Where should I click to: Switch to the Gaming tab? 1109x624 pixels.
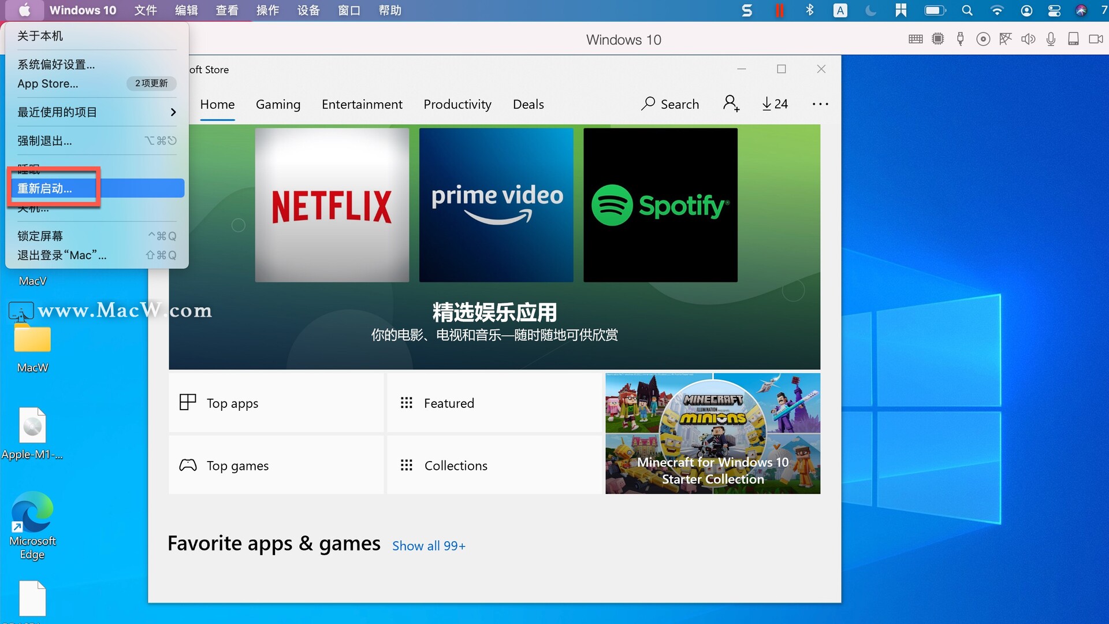278,105
